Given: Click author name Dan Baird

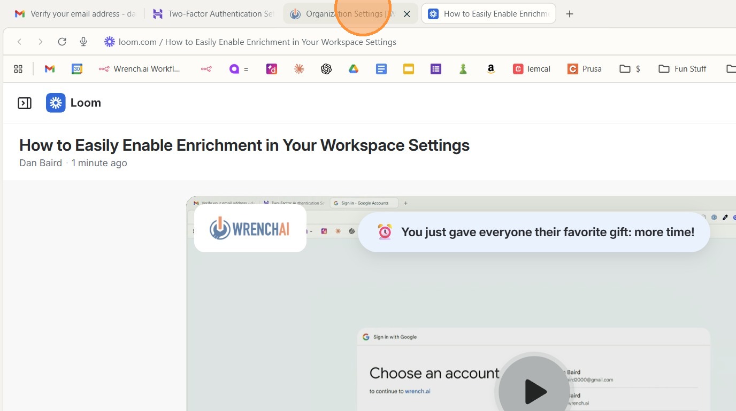Looking at the screenshot, I should point(41,163).
